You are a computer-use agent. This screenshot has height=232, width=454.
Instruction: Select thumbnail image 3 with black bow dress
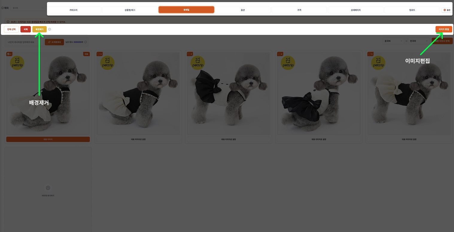click(x=229, y=94)
